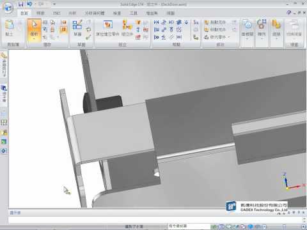Click the command finder search box in status bar
307x230 pixels.
pos(189,226)
